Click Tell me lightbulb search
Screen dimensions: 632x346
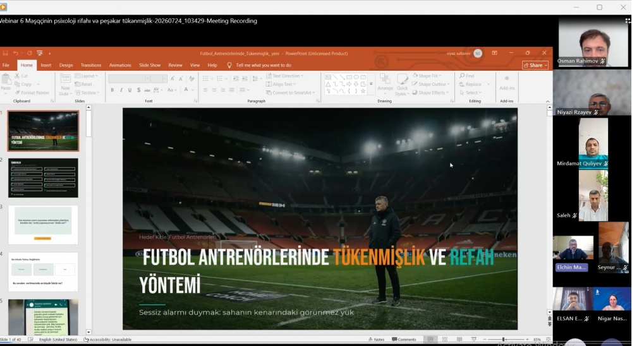tap(229, 65)
